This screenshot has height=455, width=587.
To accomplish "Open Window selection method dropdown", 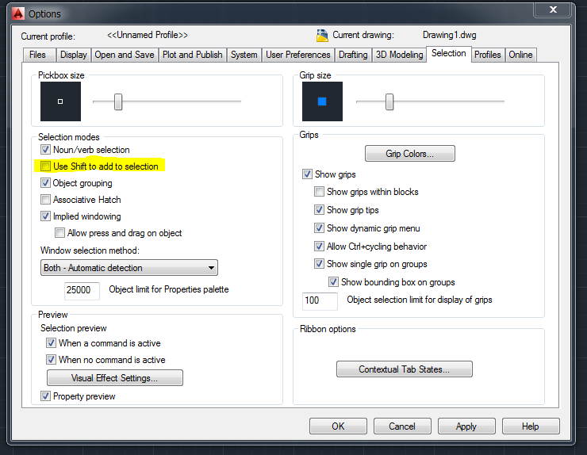I will pos(129,268).
